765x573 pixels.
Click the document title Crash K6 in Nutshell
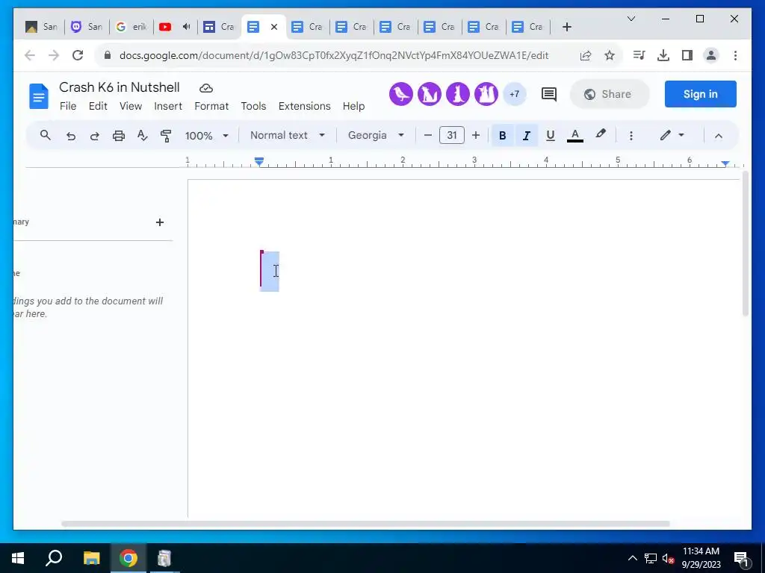[x=120, y=87]
